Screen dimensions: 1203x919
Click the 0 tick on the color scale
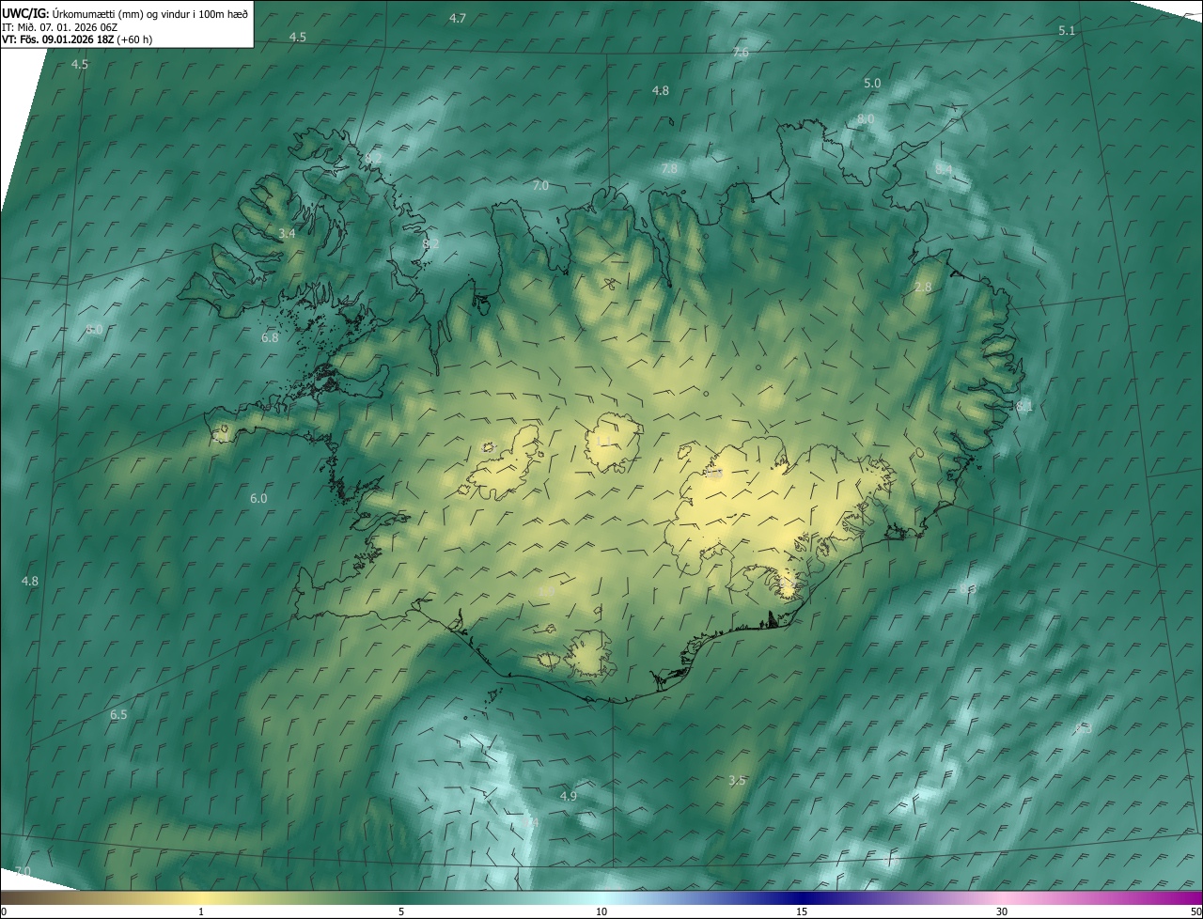[x=4, y=911]
